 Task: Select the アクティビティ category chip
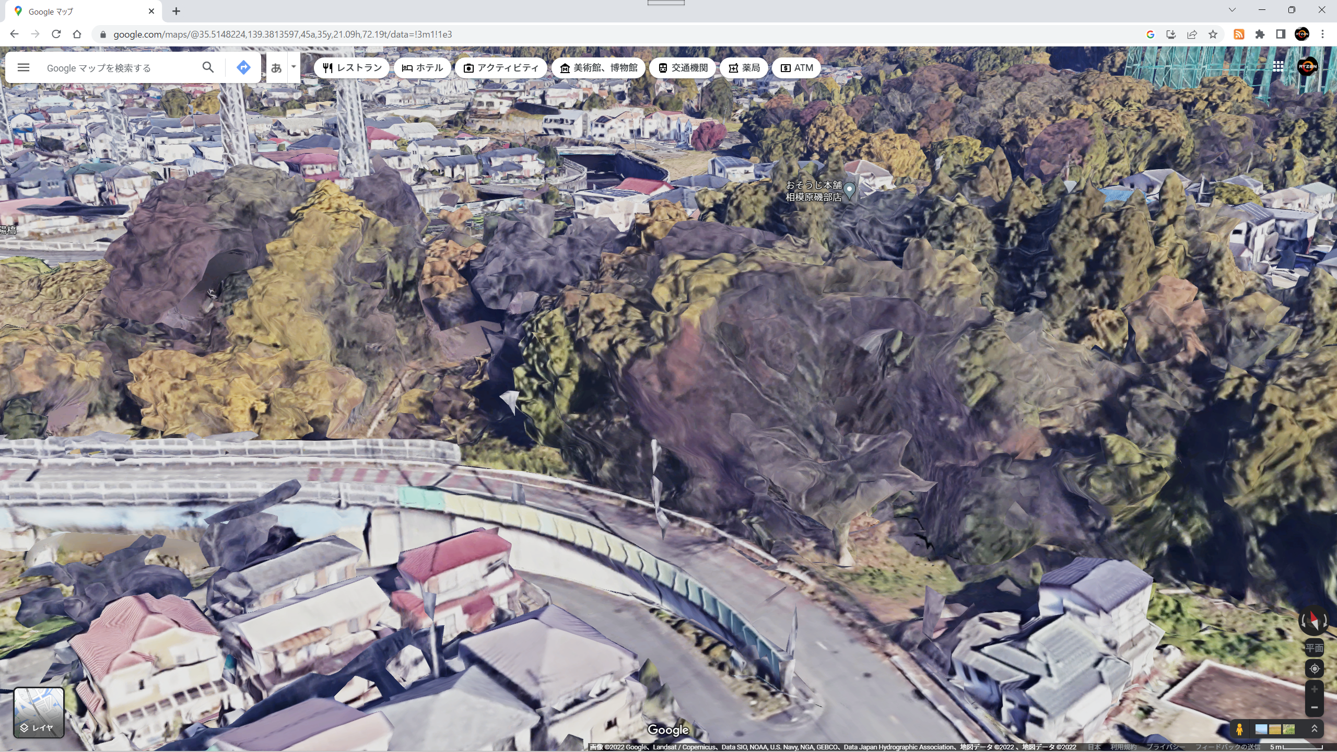pyautogui.click(x=500, y=68)
